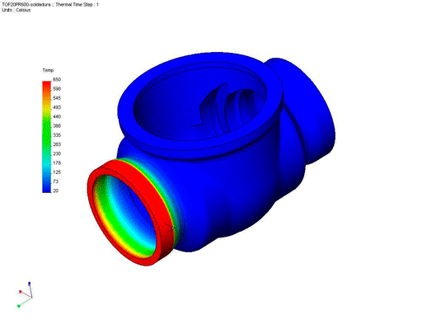The height and width of the screenshot is (324, 422).
Task: Click the 545 legend value
Action: click(57, 98)
